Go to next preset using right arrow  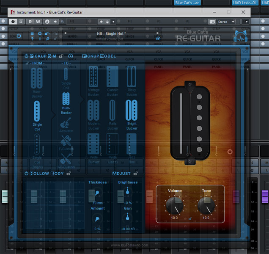[x=158, y=33]
